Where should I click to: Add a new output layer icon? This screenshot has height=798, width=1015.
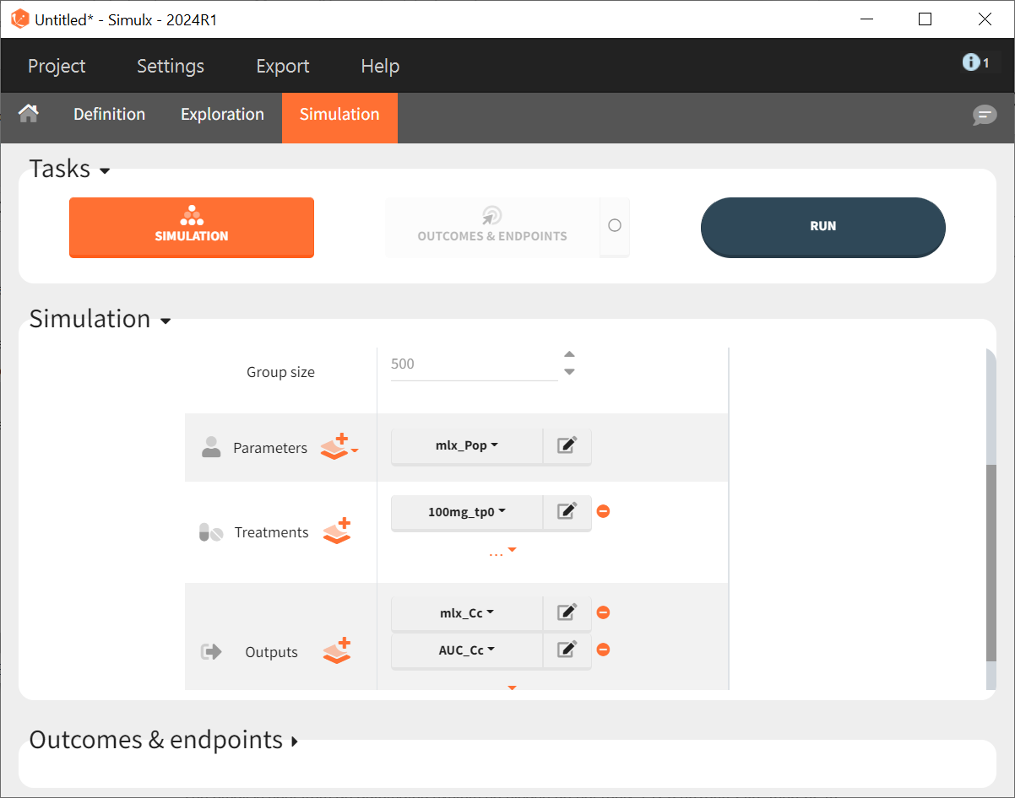click(x=337, y=651)
